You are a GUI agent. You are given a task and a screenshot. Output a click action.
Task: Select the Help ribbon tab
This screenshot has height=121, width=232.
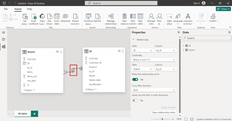click(x=30, y=9)
